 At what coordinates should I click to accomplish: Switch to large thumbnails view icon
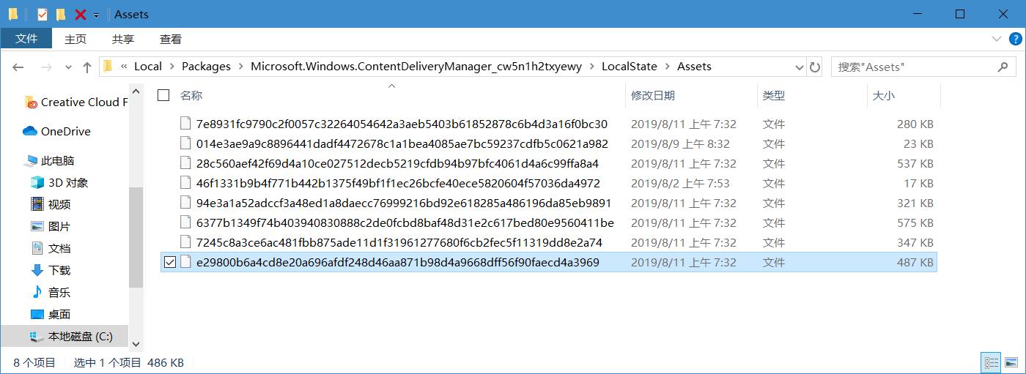[1011, 362]
